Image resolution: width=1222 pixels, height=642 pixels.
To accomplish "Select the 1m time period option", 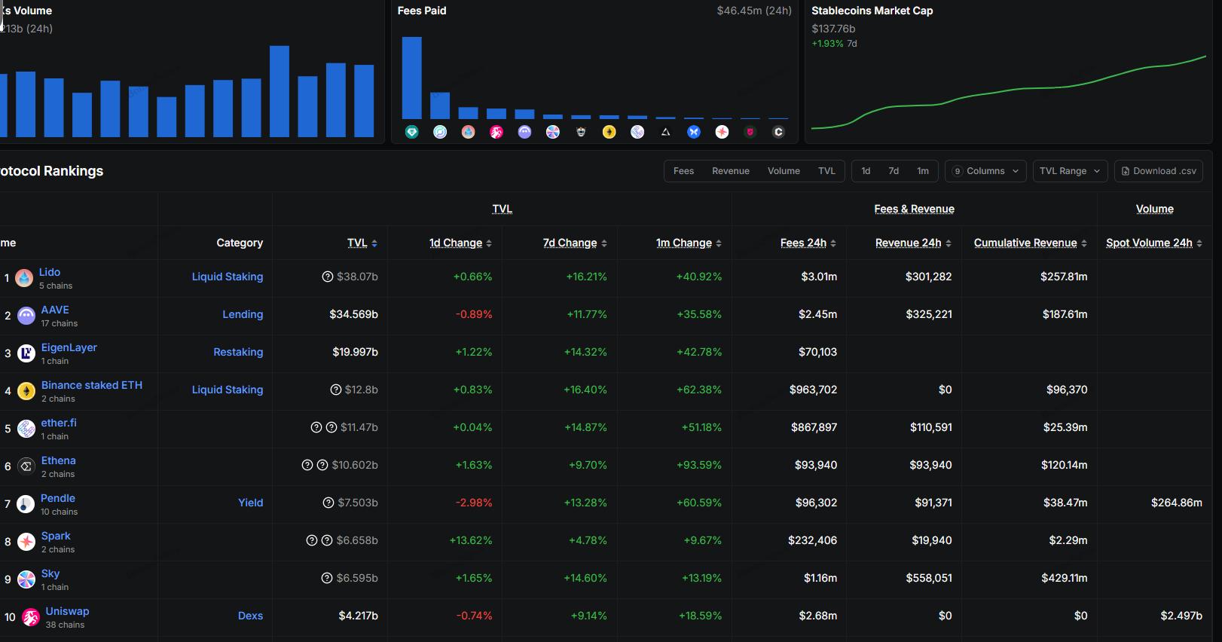I will pyautogui.click(x=923, y=171).
